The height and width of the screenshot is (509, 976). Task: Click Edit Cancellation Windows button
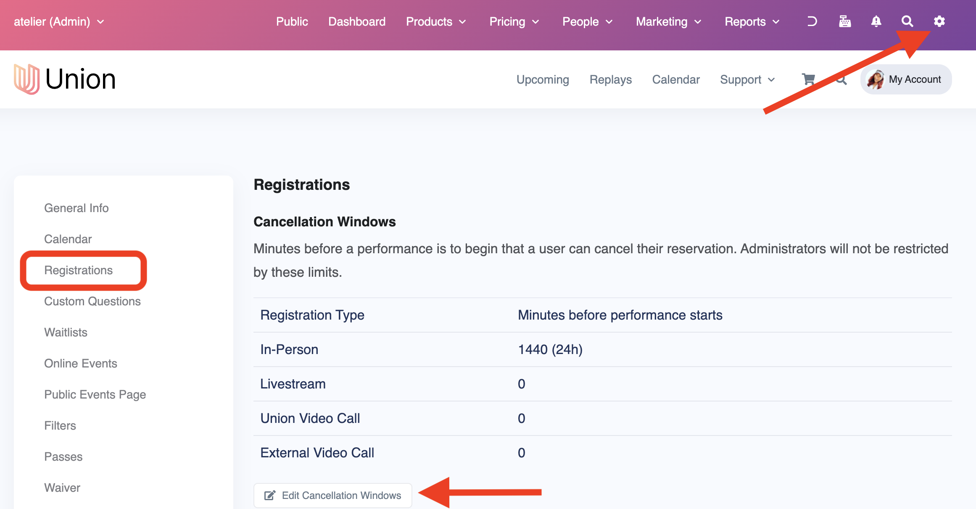[332, 495]
